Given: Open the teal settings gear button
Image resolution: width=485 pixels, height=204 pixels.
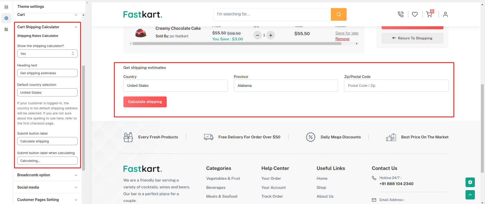Looking at the screenshot, I should point(470,182).
